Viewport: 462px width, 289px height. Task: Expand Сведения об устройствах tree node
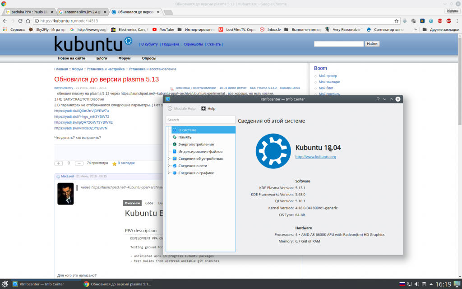(x=169, y=158)
